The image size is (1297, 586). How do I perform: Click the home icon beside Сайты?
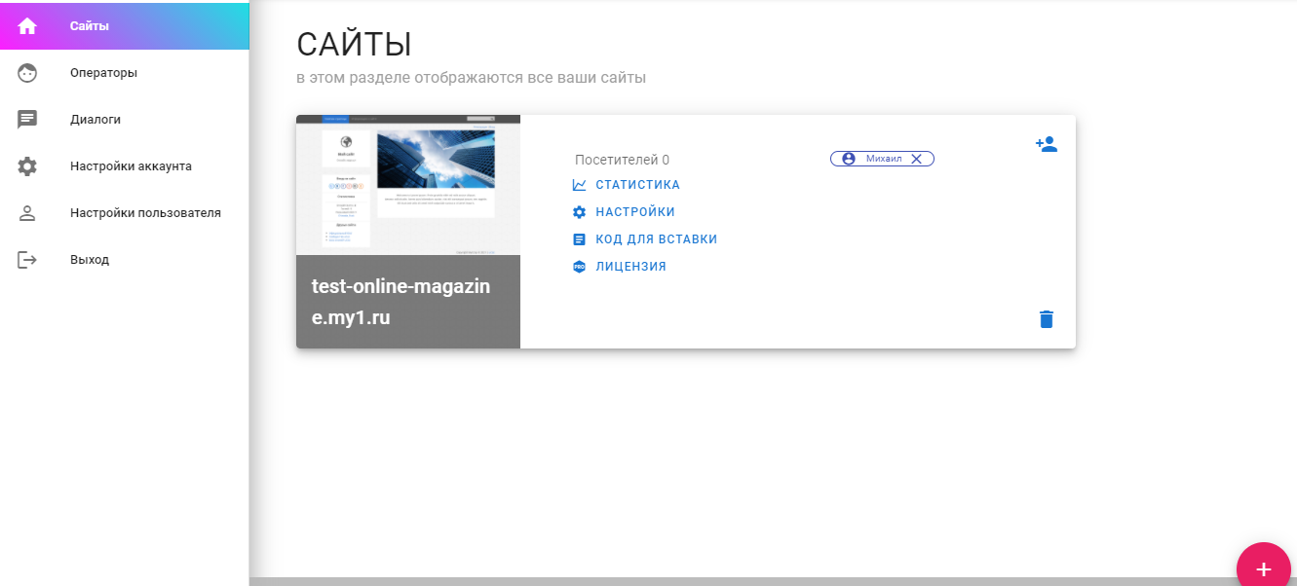pos(27,26)
